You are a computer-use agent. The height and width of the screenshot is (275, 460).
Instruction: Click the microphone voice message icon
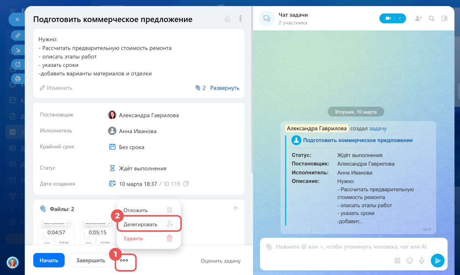point(422,261)
